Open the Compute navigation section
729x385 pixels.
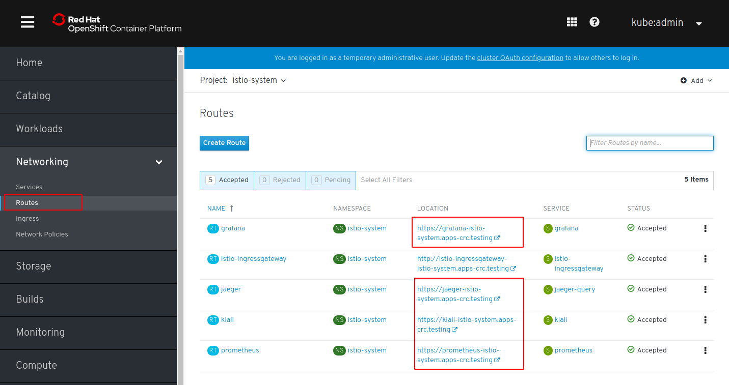[89, 366]
